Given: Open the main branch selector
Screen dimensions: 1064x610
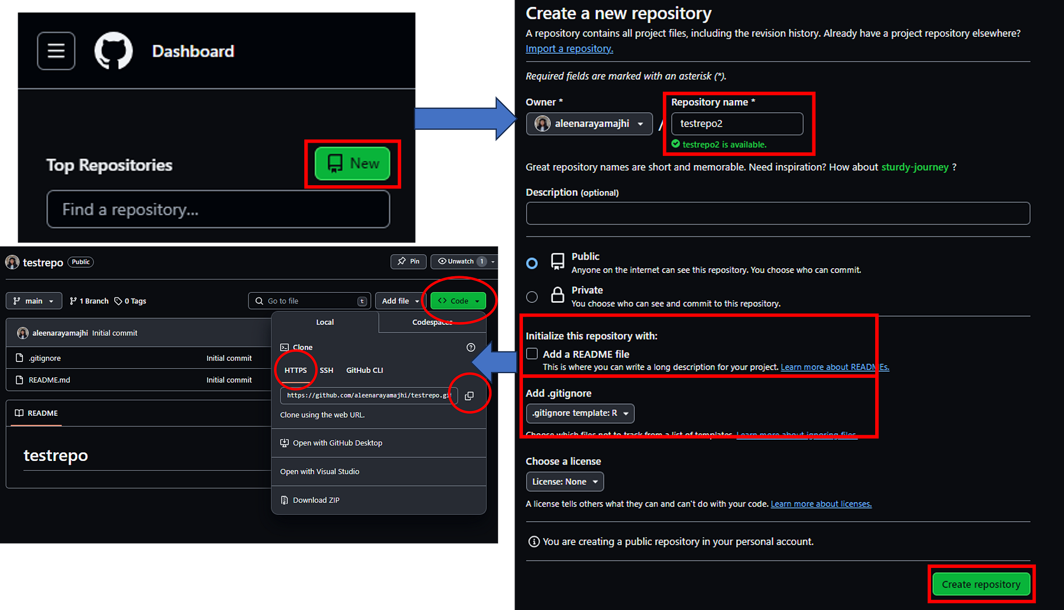Looking at the screenshot, I should (34, 301).
